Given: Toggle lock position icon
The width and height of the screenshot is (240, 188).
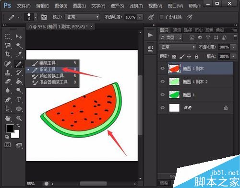Looking at the screenshot, I should 189,57.
